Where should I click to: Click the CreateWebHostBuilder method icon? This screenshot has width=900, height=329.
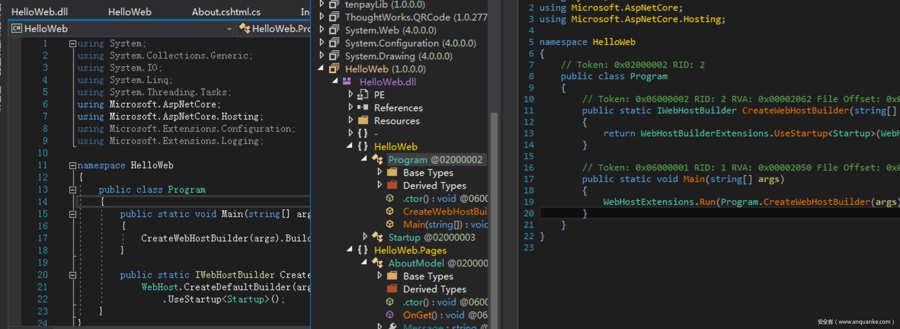click(390, 211)
